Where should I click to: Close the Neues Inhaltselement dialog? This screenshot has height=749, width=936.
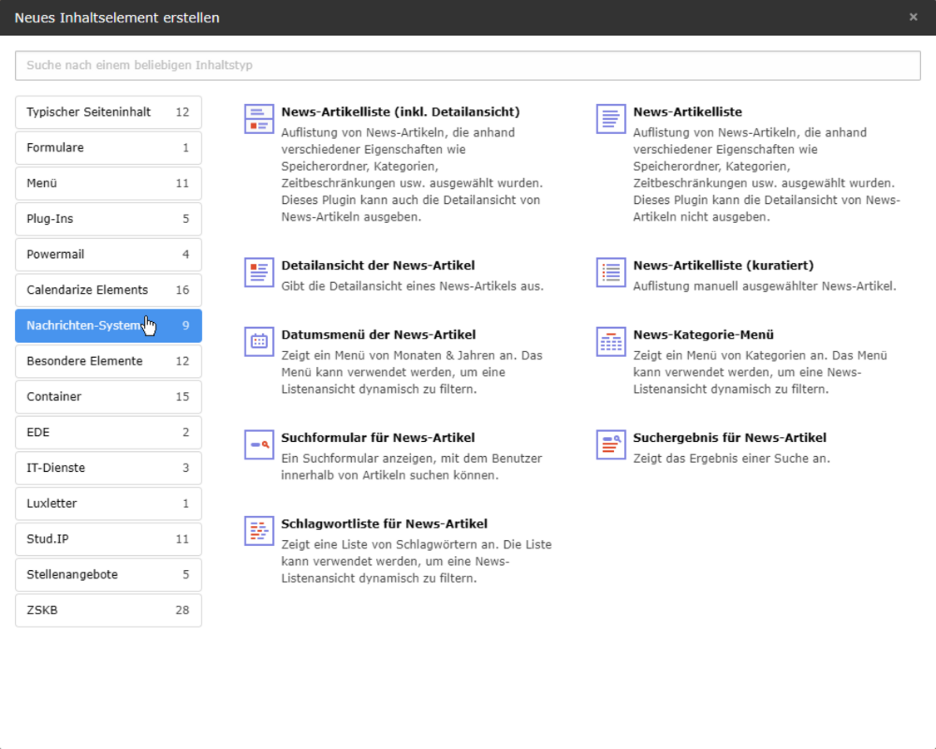tap(913, 17)
